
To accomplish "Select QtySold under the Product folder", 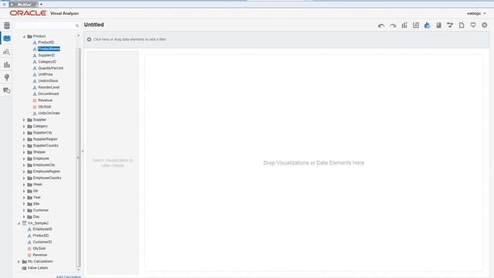I will coord(45,107).
